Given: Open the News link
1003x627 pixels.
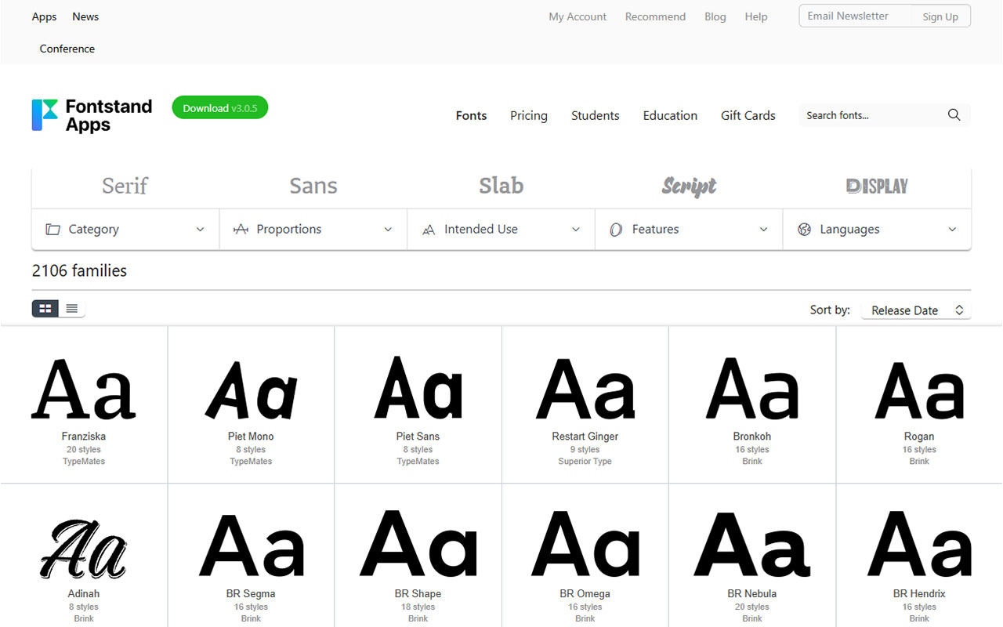Looking at the screenshot, I should pos(85,16).
